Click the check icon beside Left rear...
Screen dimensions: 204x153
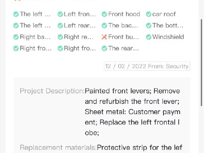60,25
